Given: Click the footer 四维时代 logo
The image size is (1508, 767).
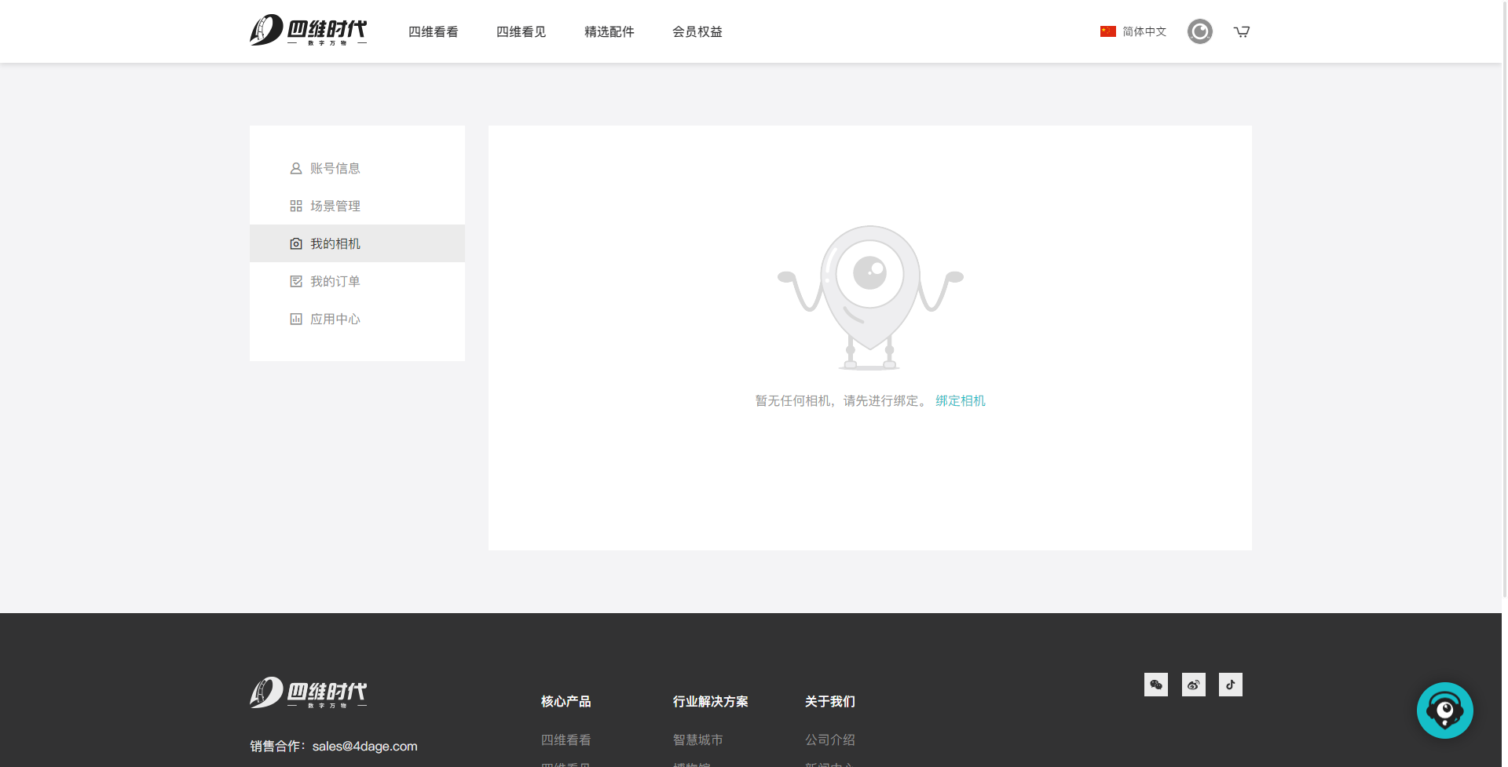Looking at the screenshot, I should coord(308,692).
